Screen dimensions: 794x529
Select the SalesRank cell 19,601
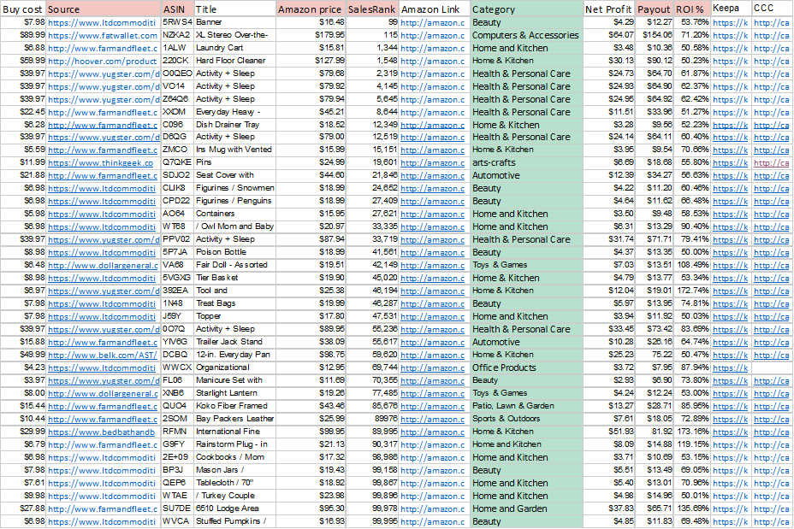(372, 162)
